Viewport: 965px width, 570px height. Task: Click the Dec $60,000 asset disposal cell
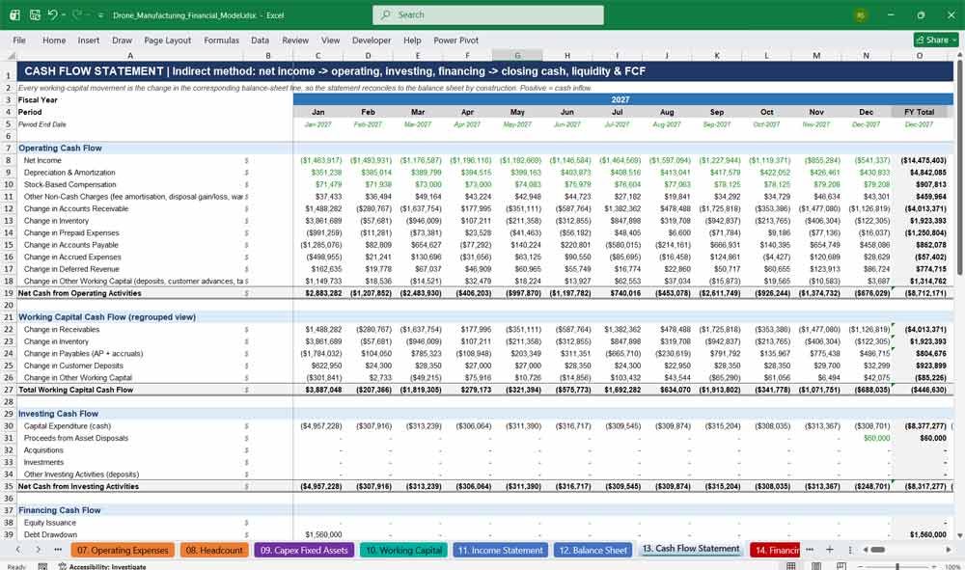tap(866, 438)
